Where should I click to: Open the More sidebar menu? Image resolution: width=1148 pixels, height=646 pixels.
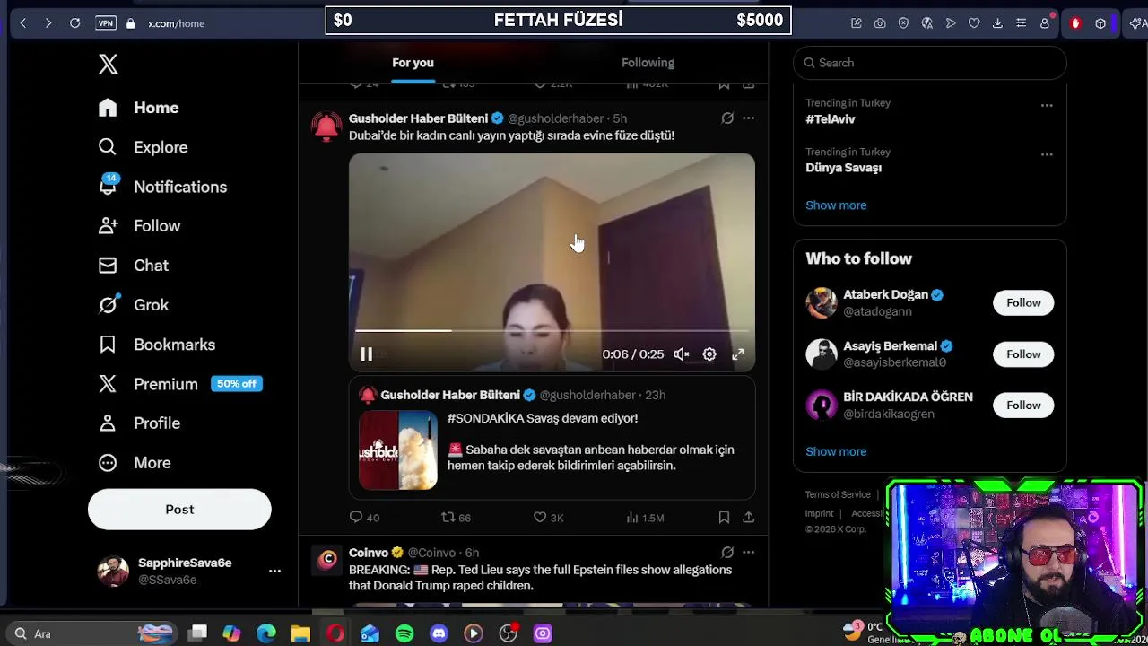(x=135, y=463)
